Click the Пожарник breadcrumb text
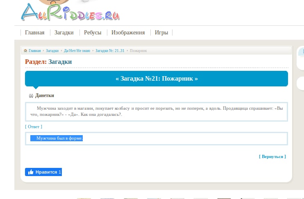 tap(138, 51)
